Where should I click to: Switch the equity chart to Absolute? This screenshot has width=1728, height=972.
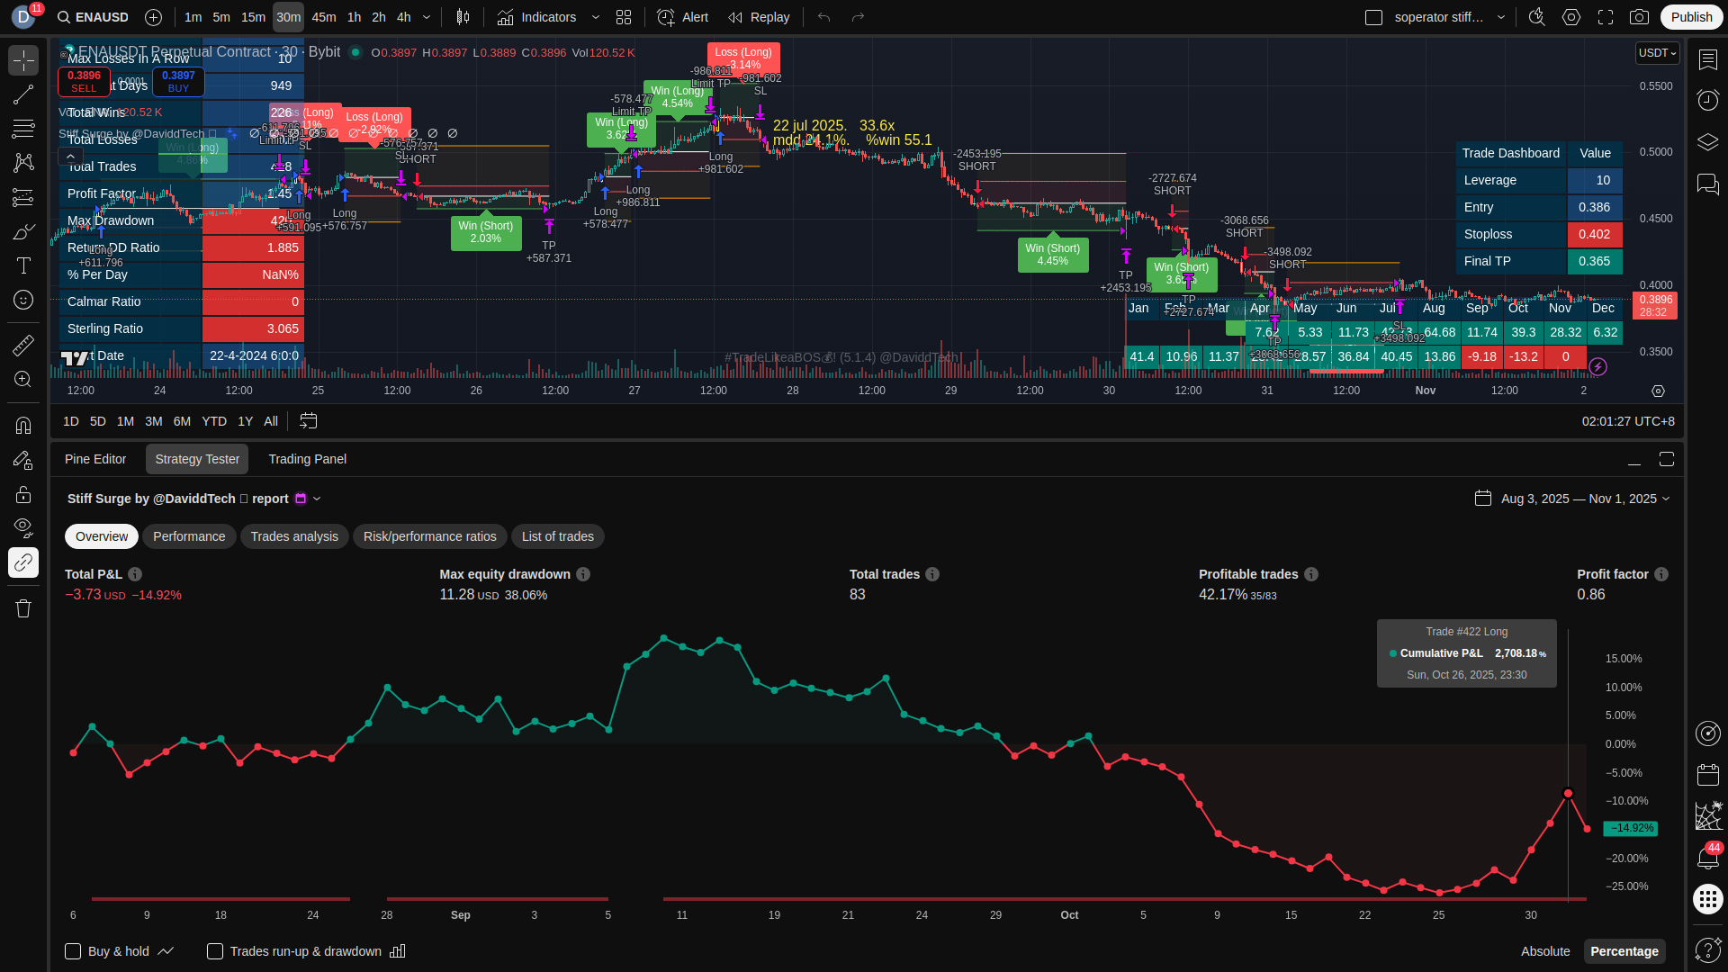click(x=1544, y=951)
